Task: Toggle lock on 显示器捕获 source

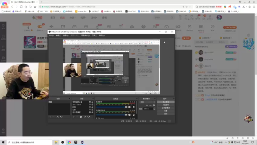Action: [92, 112]
